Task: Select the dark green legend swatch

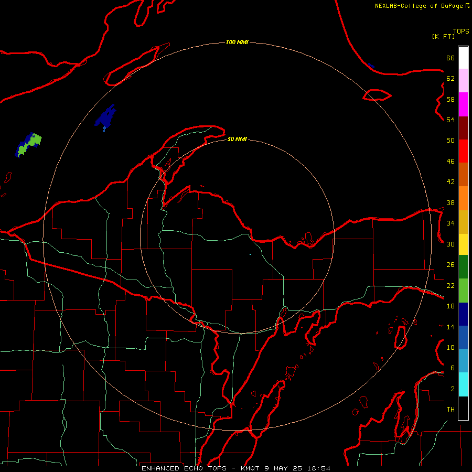Action: coord(463,267)
